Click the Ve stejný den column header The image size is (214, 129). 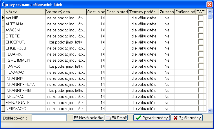[x=66, y=12]
